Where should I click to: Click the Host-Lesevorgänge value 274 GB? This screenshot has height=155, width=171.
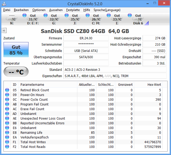(154, 38)
